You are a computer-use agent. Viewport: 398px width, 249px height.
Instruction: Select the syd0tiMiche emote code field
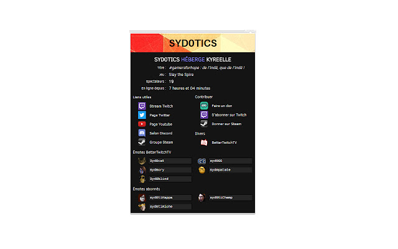170,207
